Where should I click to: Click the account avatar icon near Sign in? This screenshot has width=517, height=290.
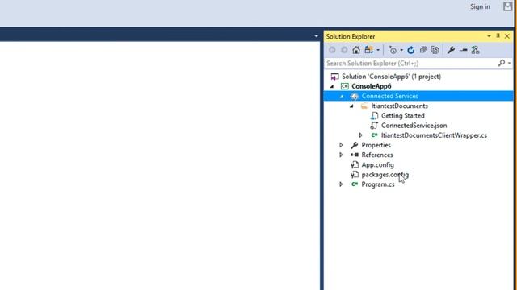(x=507, y=6)
